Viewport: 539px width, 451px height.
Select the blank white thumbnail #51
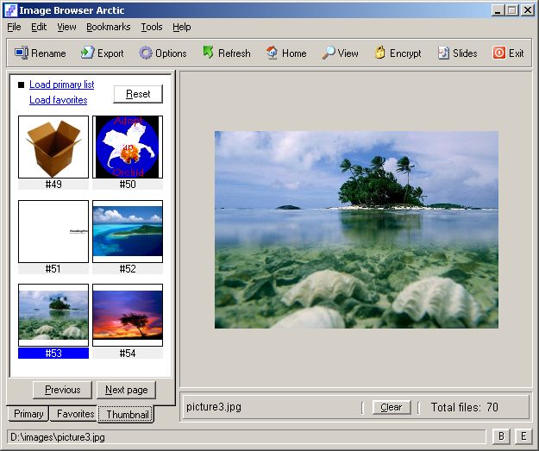click(x=53, y=231)
